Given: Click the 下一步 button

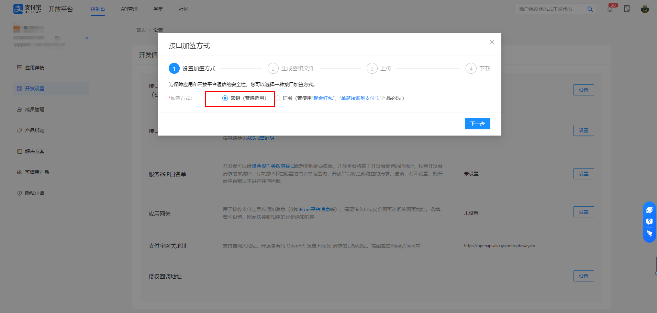Looking at the screenshot, I should (x=478, y=124).
